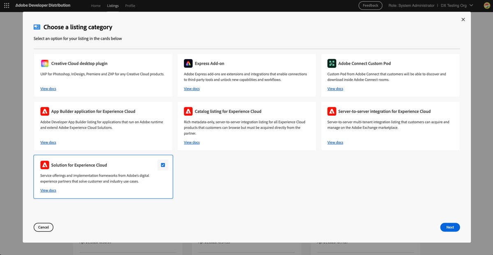
Task: Click the Select an option instruction text
Action: tap(78, 39)
